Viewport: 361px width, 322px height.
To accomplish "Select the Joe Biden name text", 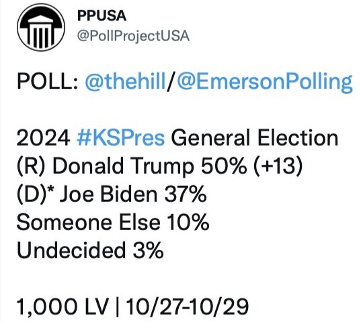I will pyautogui.click(x=108, y=195).
